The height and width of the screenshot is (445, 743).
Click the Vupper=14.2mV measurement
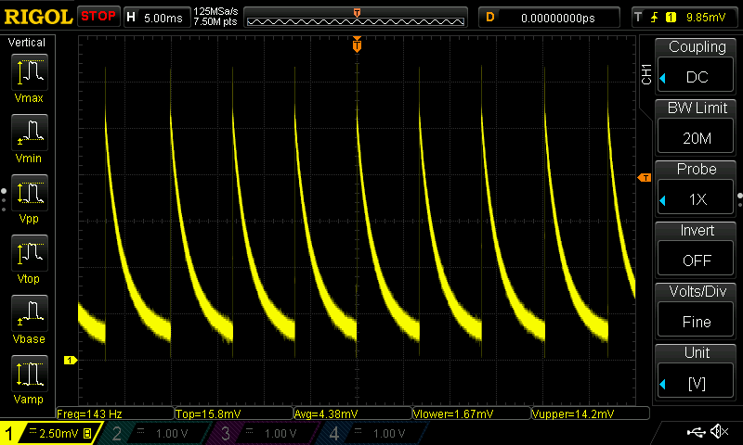591,413
